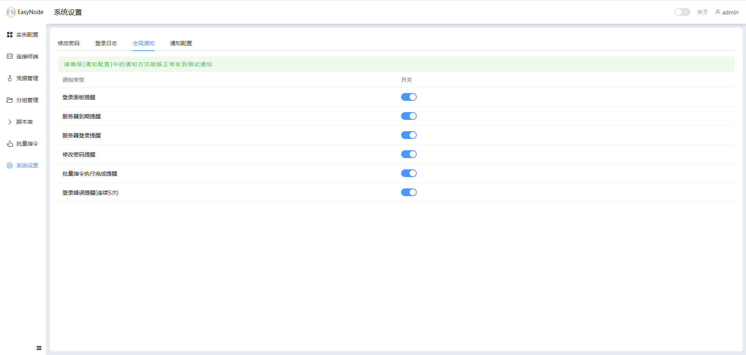This screenshot has height=355, width=746.
Task: Click the 分组管理 folder icon
Action: (10, 100)
